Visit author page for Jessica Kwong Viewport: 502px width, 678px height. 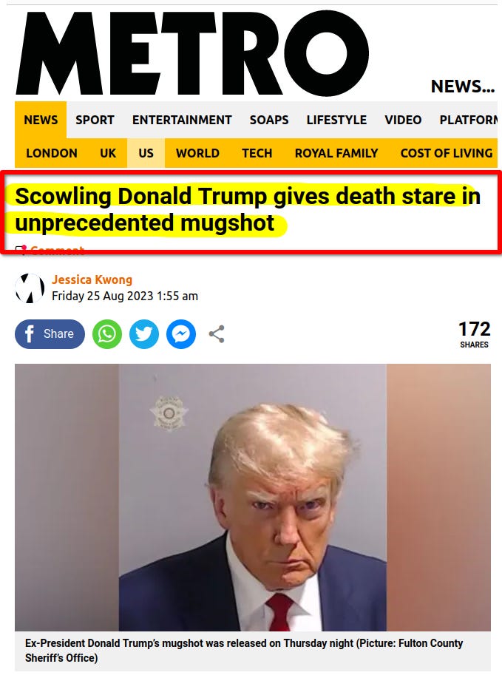tap(92, 279)
